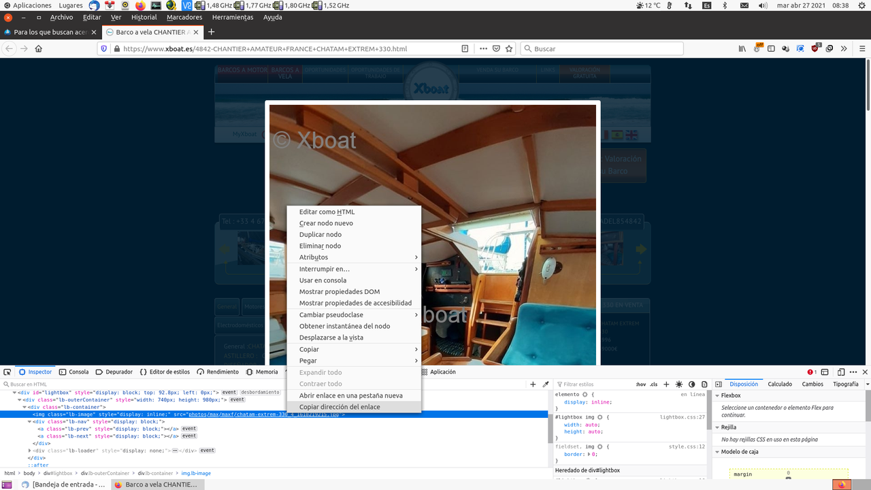871x490 pixels.
Task: Click the desbordamiento badge on lightbox div
Action: 261,393
